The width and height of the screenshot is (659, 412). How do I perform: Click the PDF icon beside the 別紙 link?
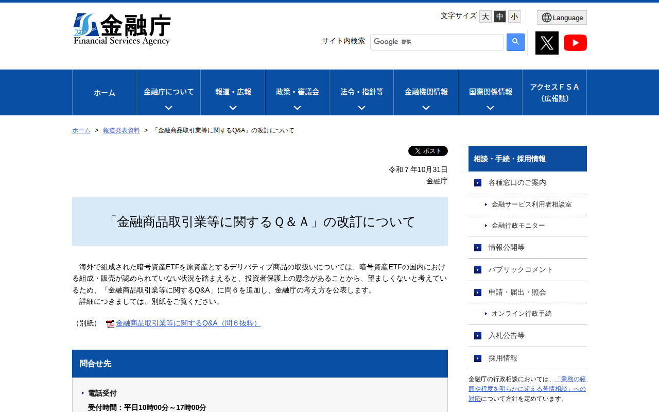tap(110, 323)
